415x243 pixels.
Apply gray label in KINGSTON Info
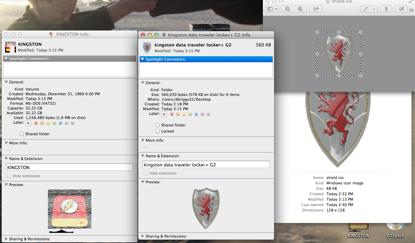(73, 123)
